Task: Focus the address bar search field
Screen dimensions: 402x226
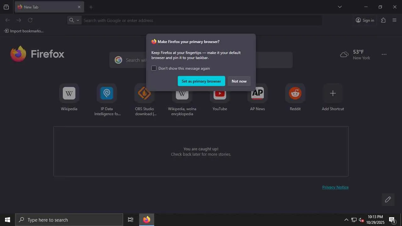Action: coord(202,20)
